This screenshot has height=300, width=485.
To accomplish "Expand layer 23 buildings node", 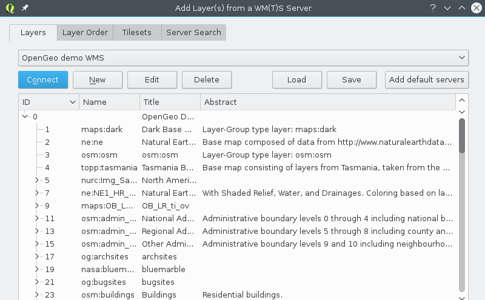I will 37,295.
